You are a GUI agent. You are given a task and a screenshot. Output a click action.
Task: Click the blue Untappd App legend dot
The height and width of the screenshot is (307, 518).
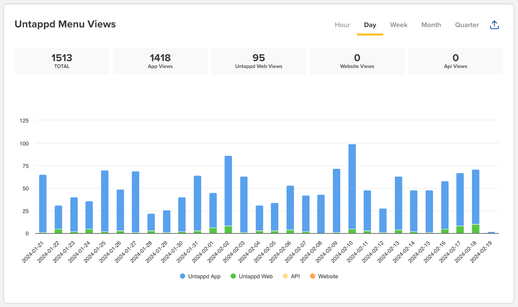(x=183, y=276)
